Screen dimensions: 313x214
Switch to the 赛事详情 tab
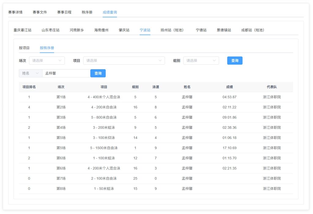[x=15, y=12]
